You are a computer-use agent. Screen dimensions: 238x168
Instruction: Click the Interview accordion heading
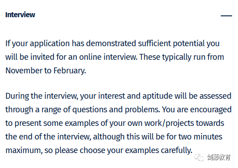[20, 15]
